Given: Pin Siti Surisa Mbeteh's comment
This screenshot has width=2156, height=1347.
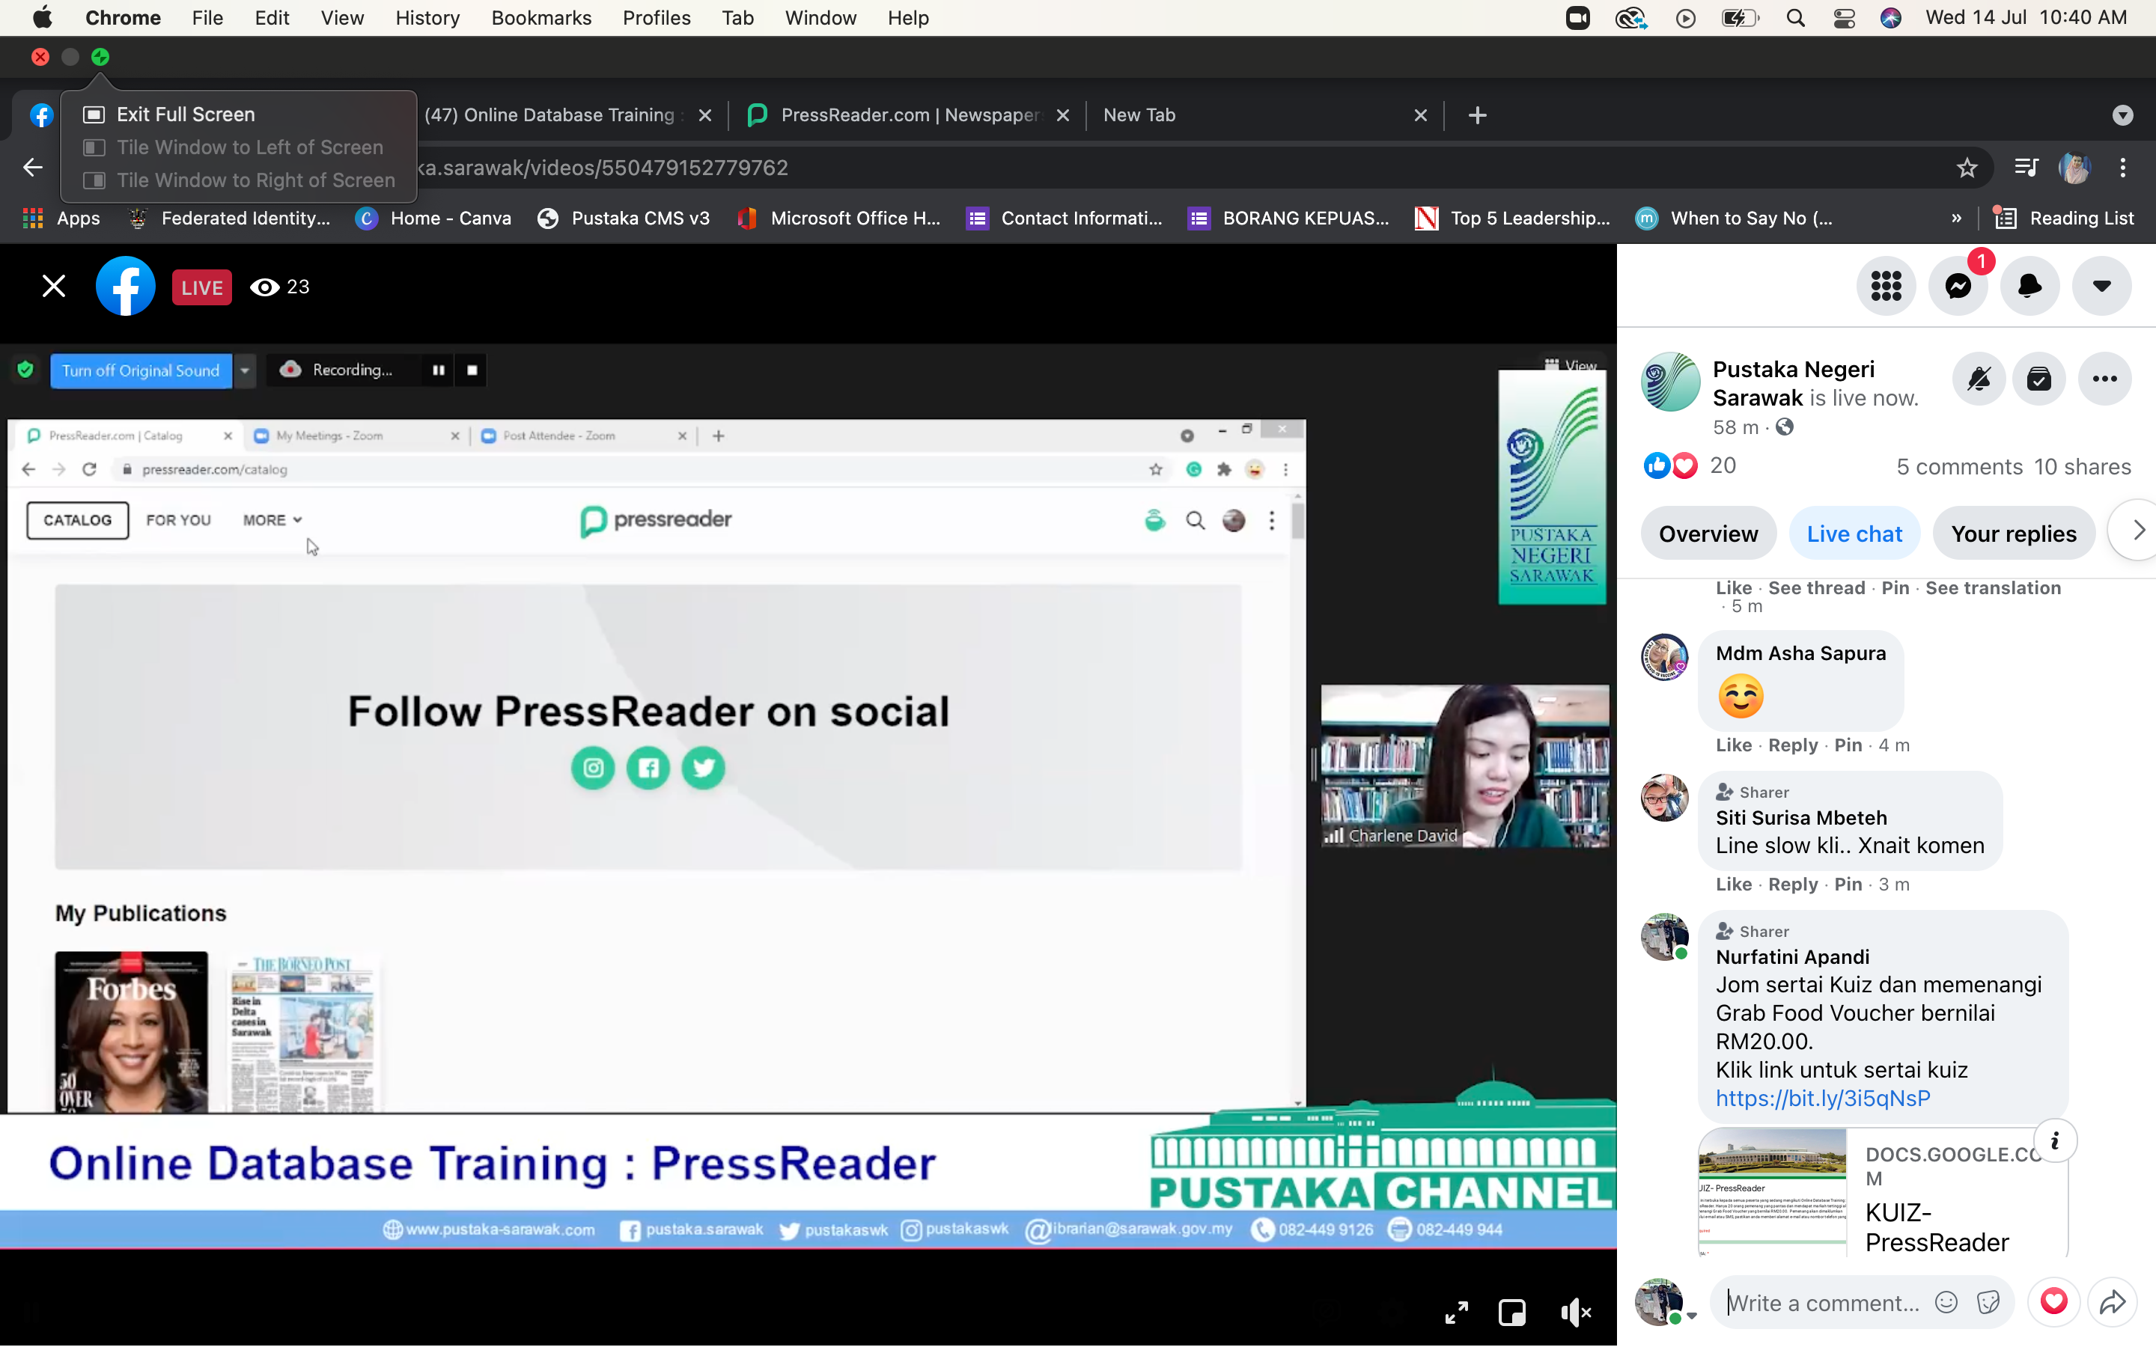Looking at the screenshot, I should tap(1848, 884).
